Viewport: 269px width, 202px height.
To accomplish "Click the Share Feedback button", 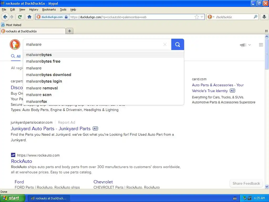I will click(246, 183).
